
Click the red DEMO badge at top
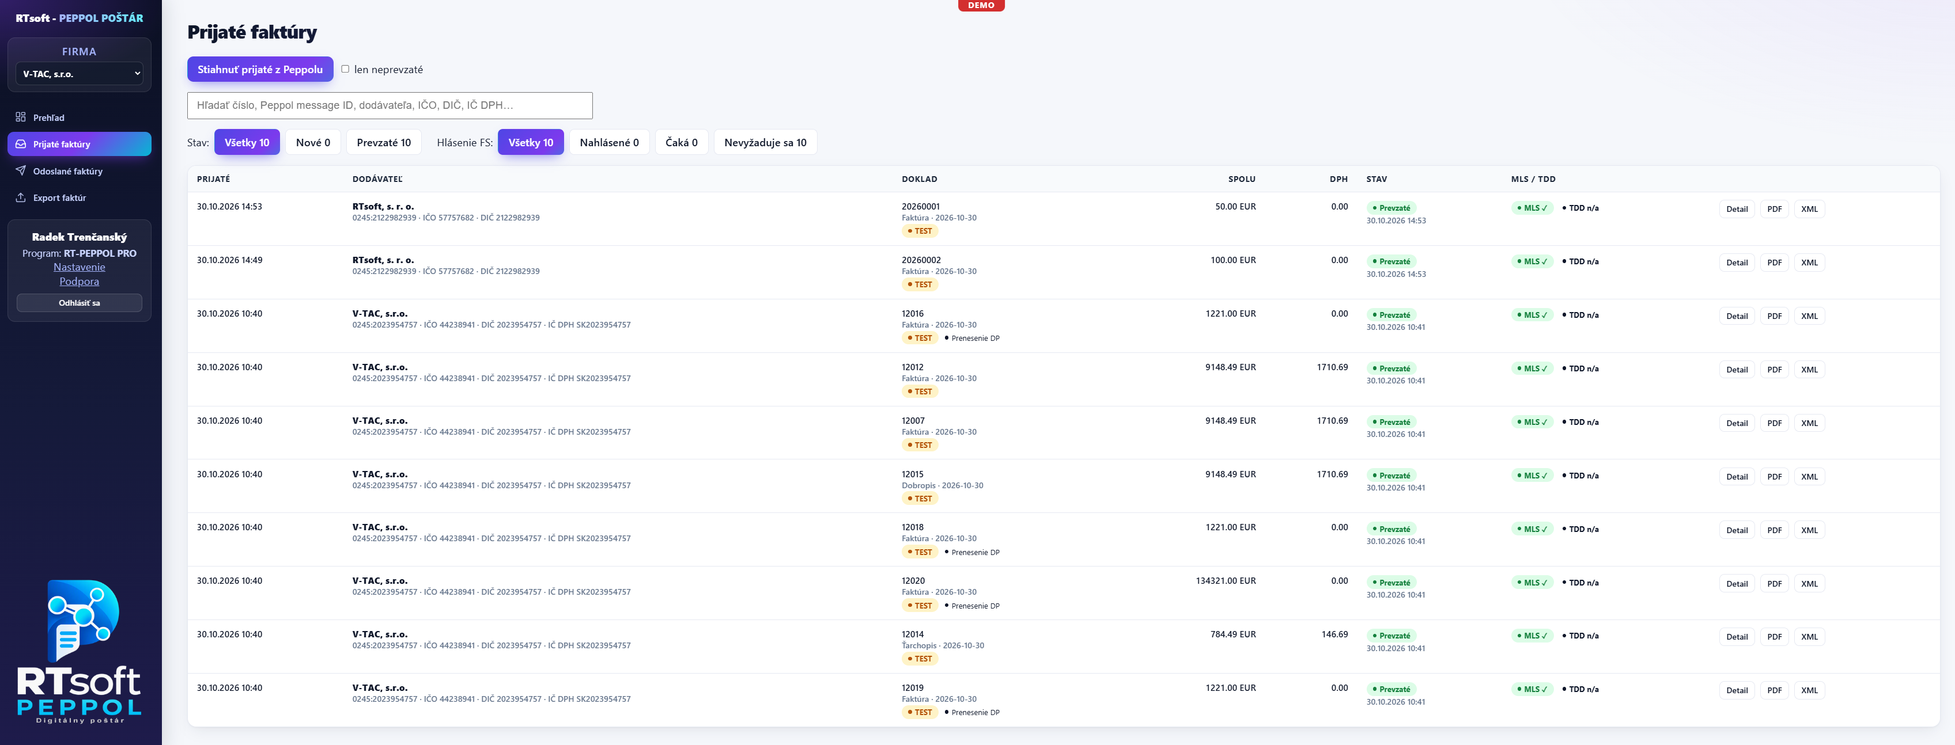click(x=981, y=5)
